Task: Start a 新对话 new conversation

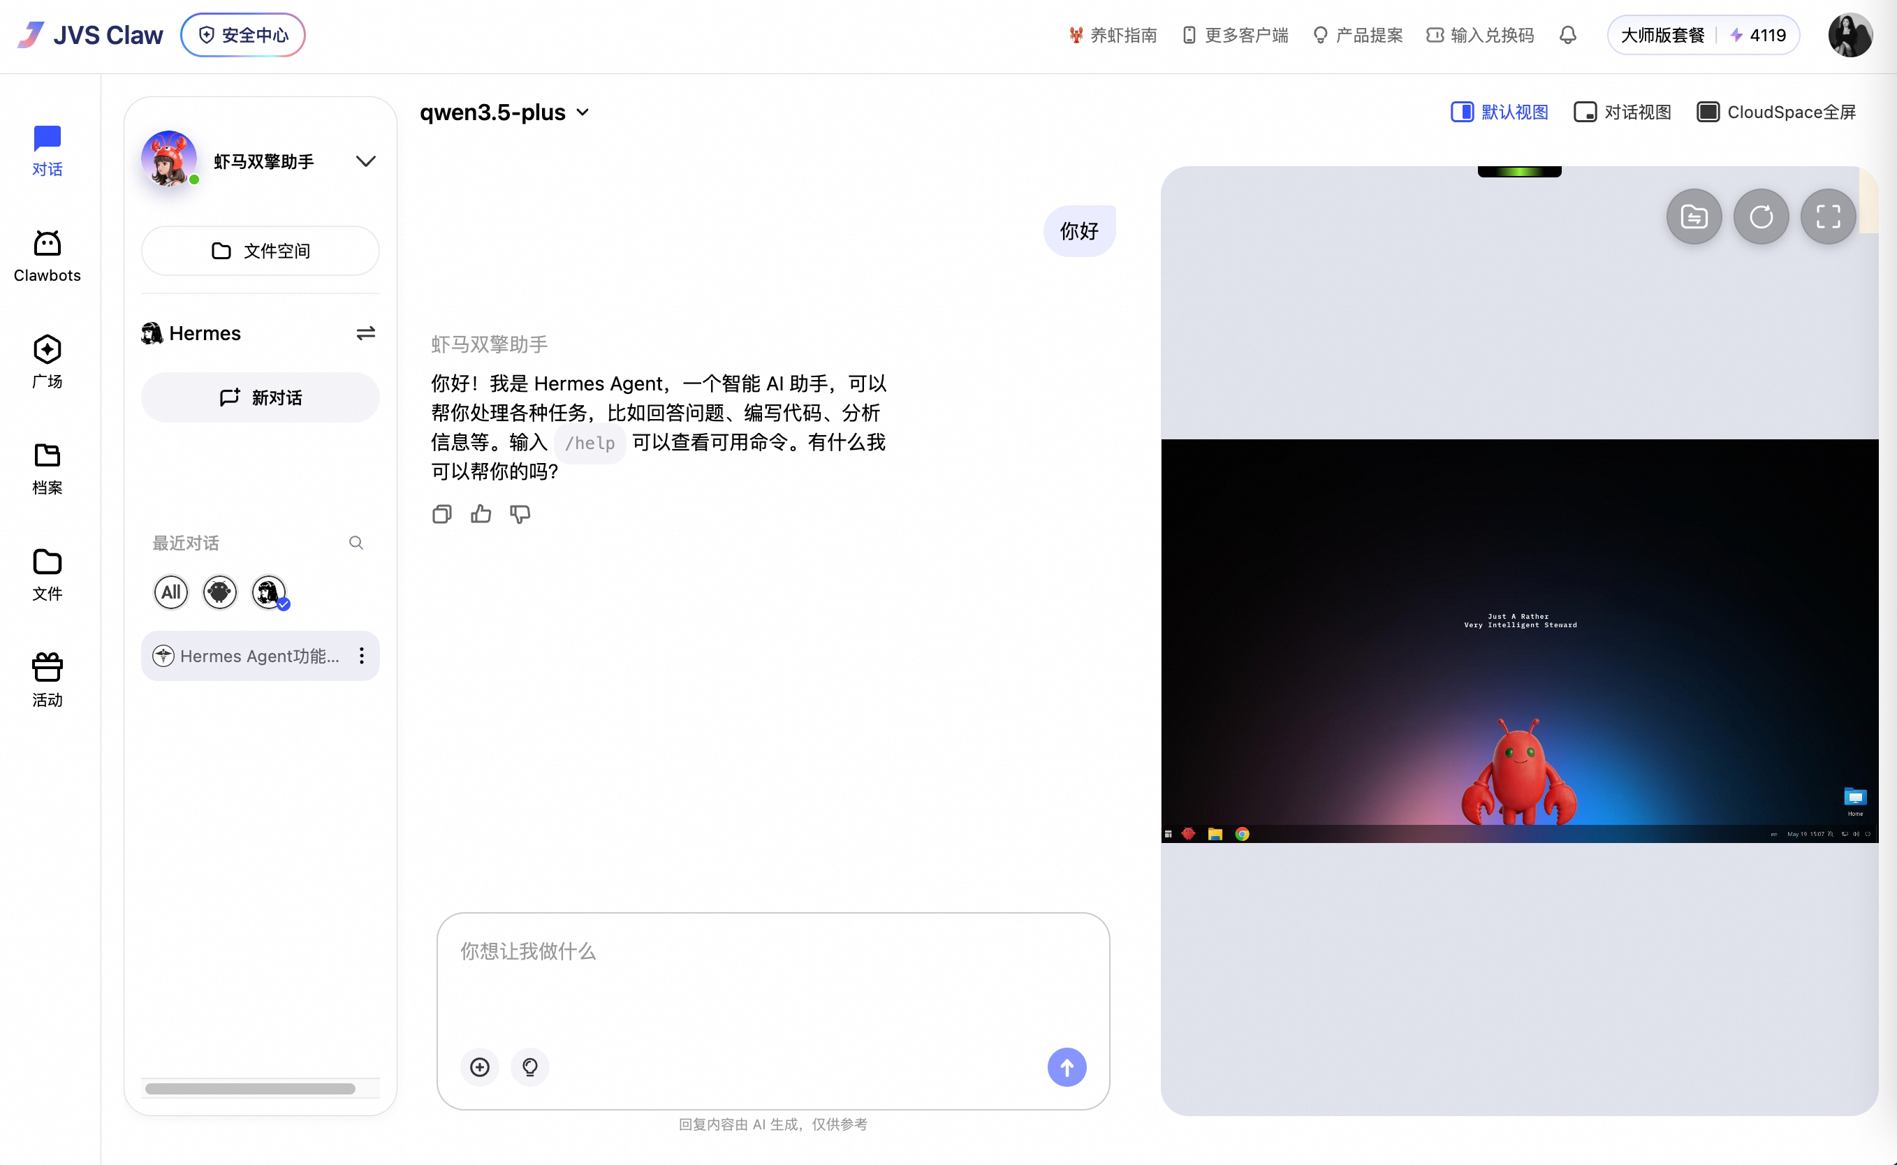Action: [x=261, y=397]
